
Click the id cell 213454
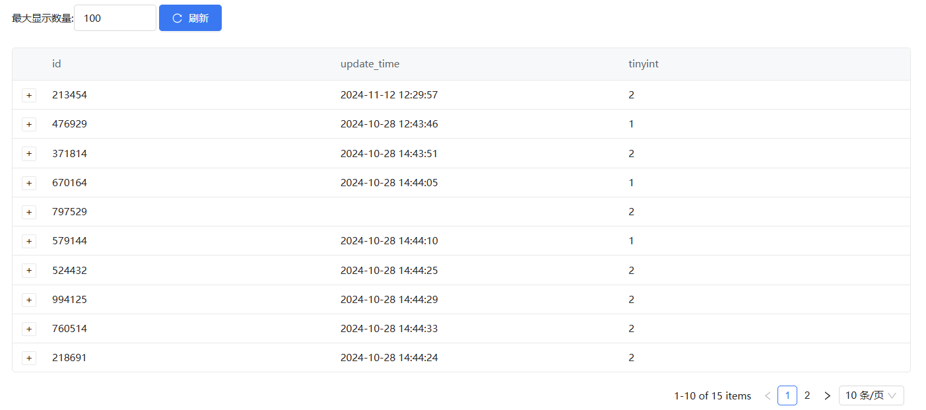tap(69, 95)
